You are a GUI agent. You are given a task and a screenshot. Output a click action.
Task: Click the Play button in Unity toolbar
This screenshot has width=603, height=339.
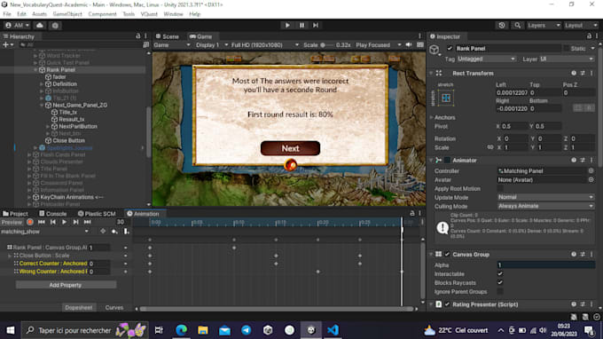tap(287, 25)
